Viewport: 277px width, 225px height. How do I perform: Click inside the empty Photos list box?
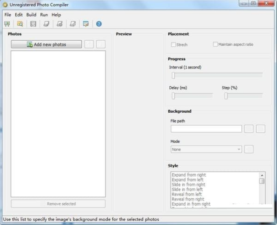(58, 124)
